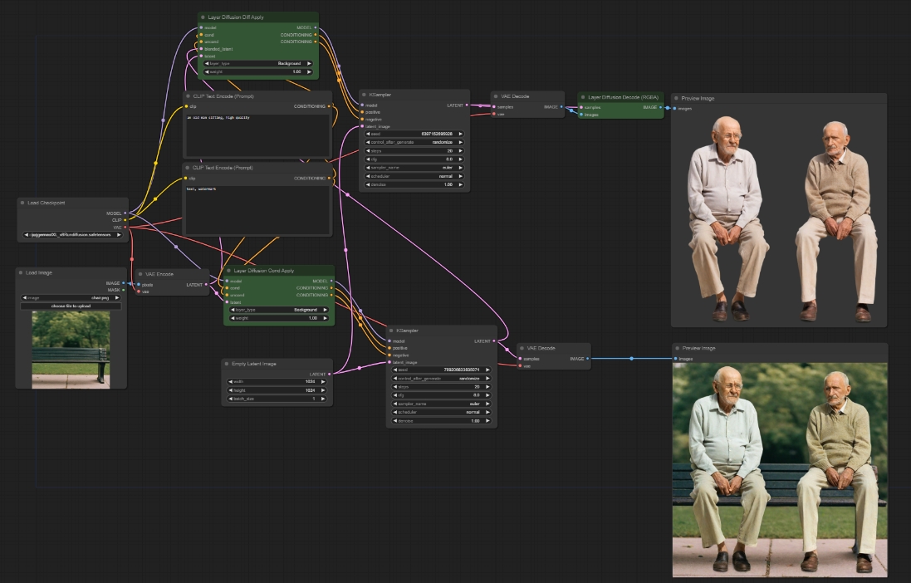
Task: Adjust the weight slider in Layer Diffusion Diff Apply
Action: point(258,71)
